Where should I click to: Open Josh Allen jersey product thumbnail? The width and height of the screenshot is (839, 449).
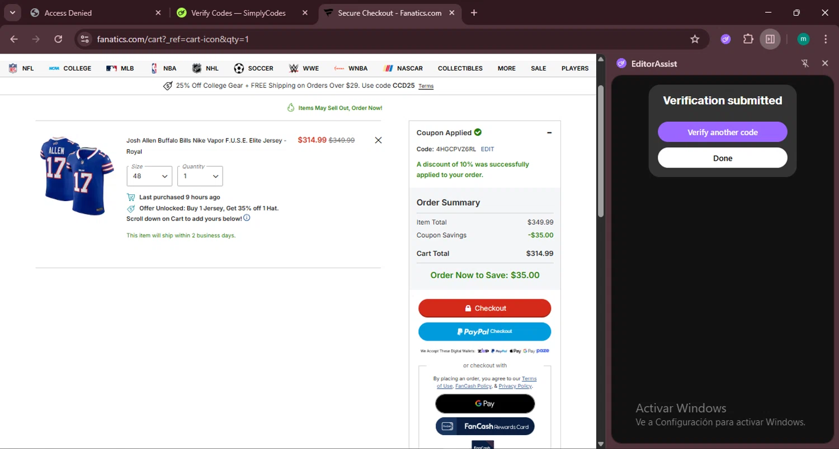coord(77,175)
